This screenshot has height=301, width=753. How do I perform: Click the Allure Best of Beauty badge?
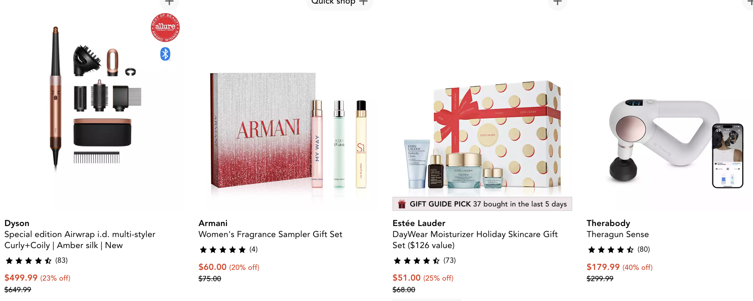click(x=165, y=27)
